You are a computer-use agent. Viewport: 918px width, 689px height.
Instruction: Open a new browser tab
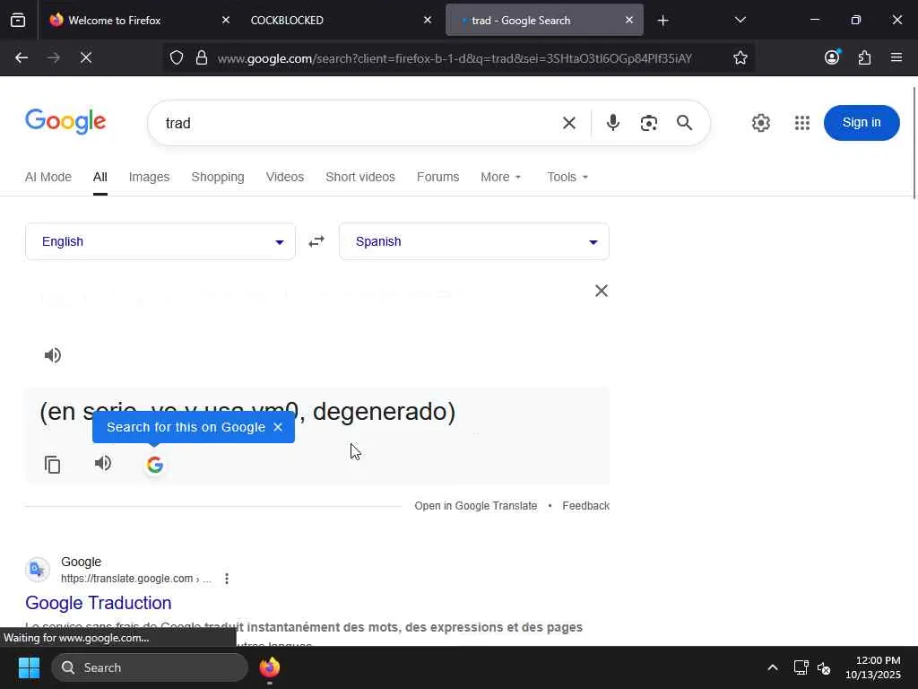point(663,21)
